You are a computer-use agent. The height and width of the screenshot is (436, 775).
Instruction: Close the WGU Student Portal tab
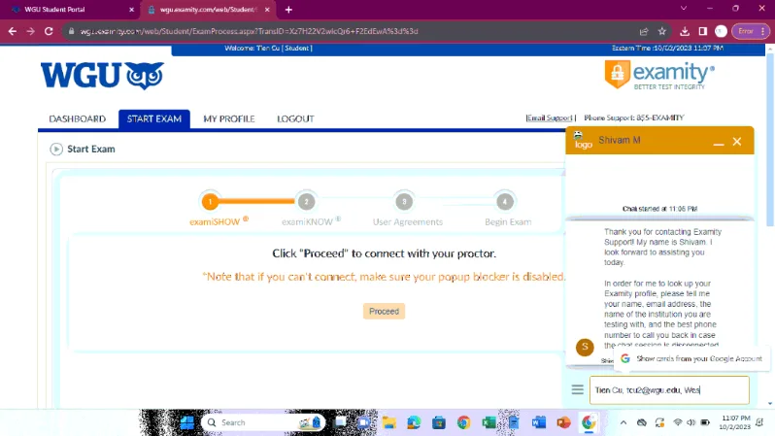click(x=131, y=10)
